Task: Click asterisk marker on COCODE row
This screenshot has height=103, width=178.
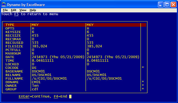Action: tap(143, 67)
